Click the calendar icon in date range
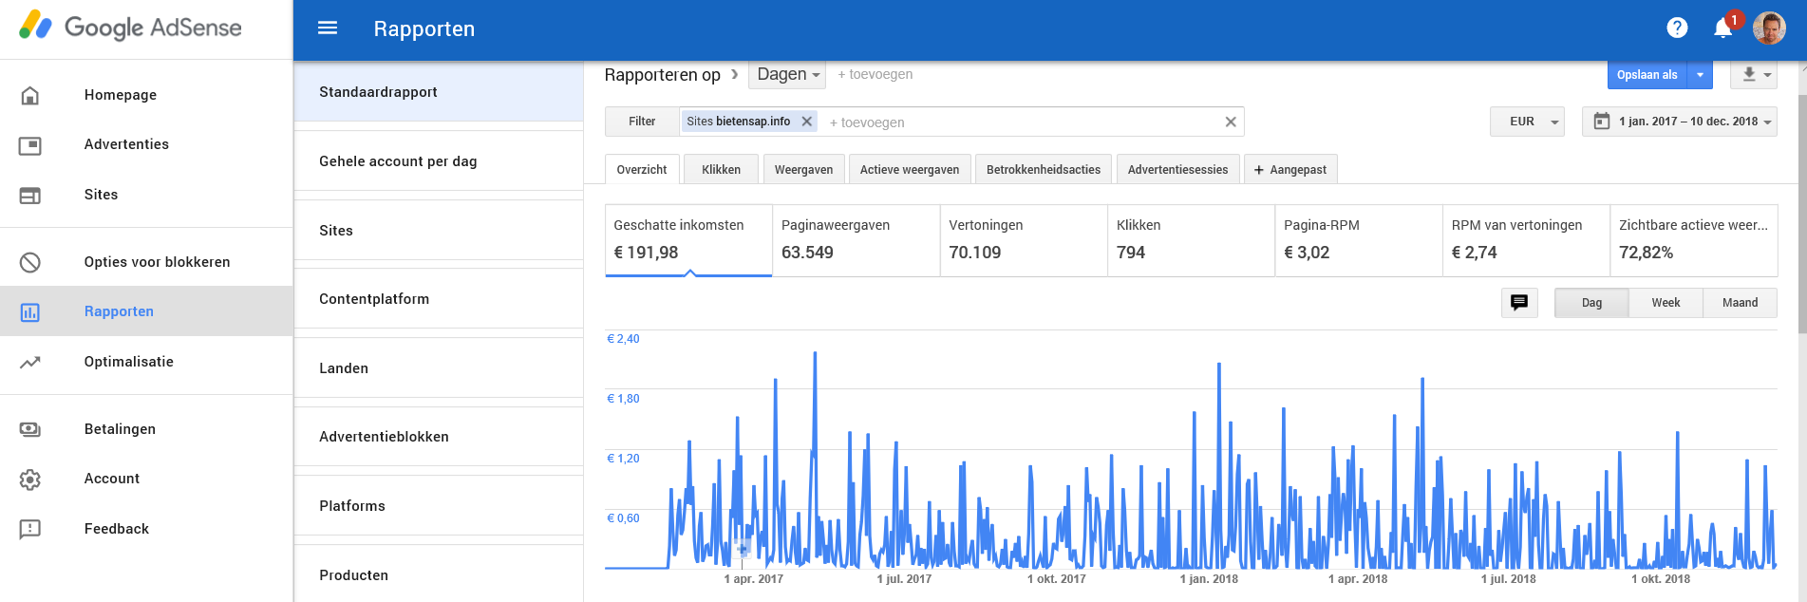 [x=1602, y=122]
